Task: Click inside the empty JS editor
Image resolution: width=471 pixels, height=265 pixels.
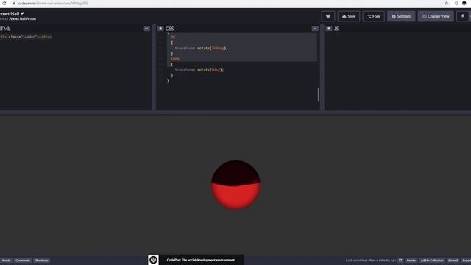Action: click(x=397, y=71)
